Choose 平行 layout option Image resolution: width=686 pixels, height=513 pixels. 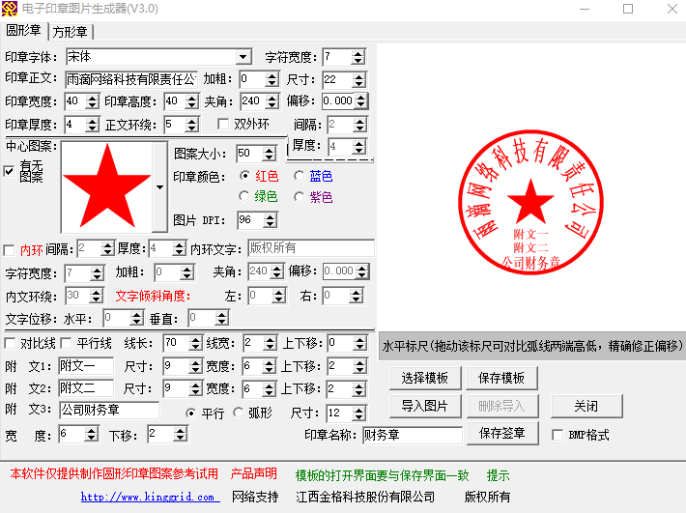[x=190, y=413]
